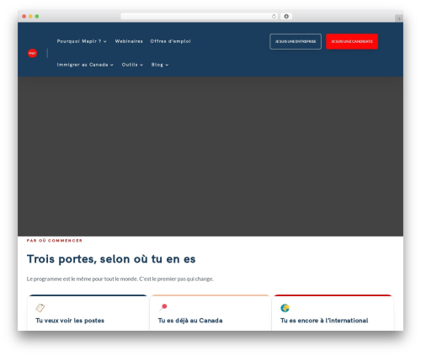Open the Tu es encore à l'international card

pyautogui.click(x=333, y=312)
